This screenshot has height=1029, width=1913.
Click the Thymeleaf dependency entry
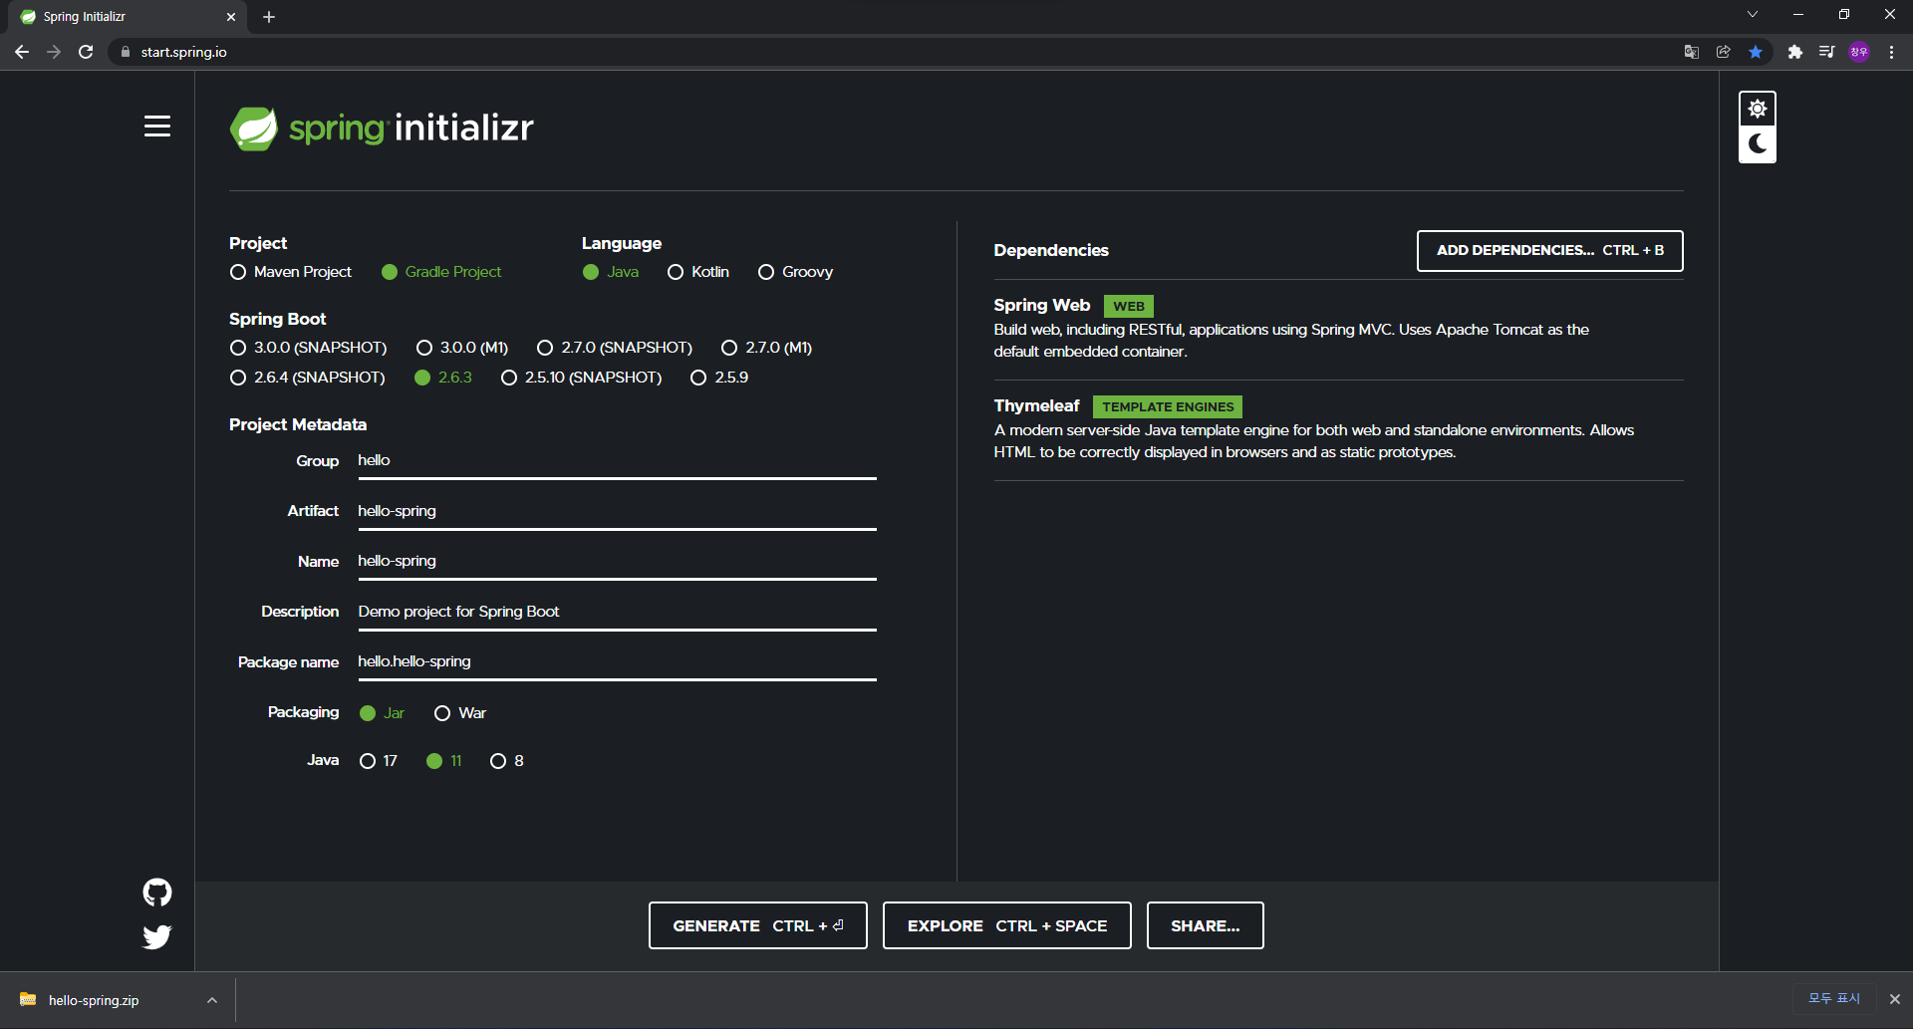(x=1338, y=429)
